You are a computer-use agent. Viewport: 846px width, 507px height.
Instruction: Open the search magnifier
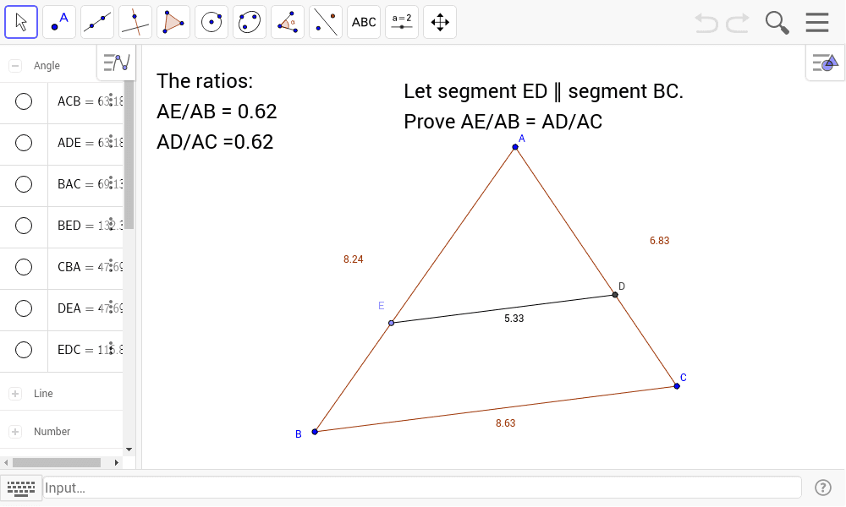[777, 23]
